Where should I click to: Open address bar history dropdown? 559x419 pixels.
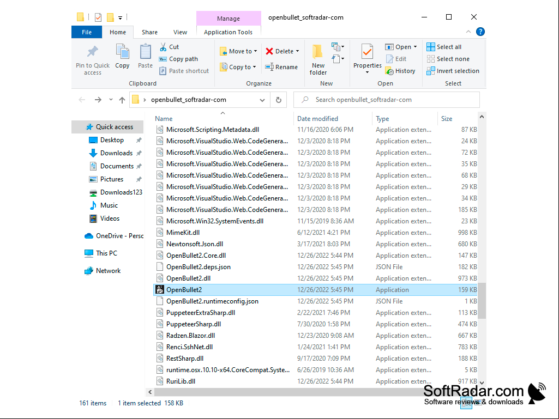pos(262,100)
